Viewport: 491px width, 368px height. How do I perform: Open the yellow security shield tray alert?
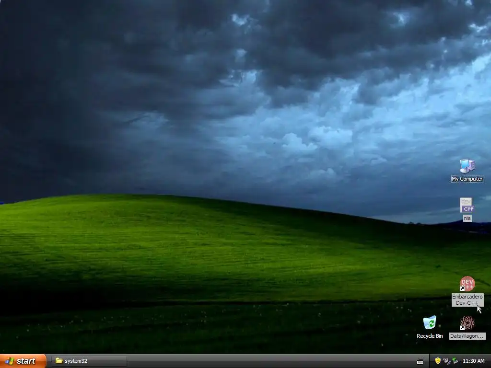pyautogui.click(x=438, y=361)
